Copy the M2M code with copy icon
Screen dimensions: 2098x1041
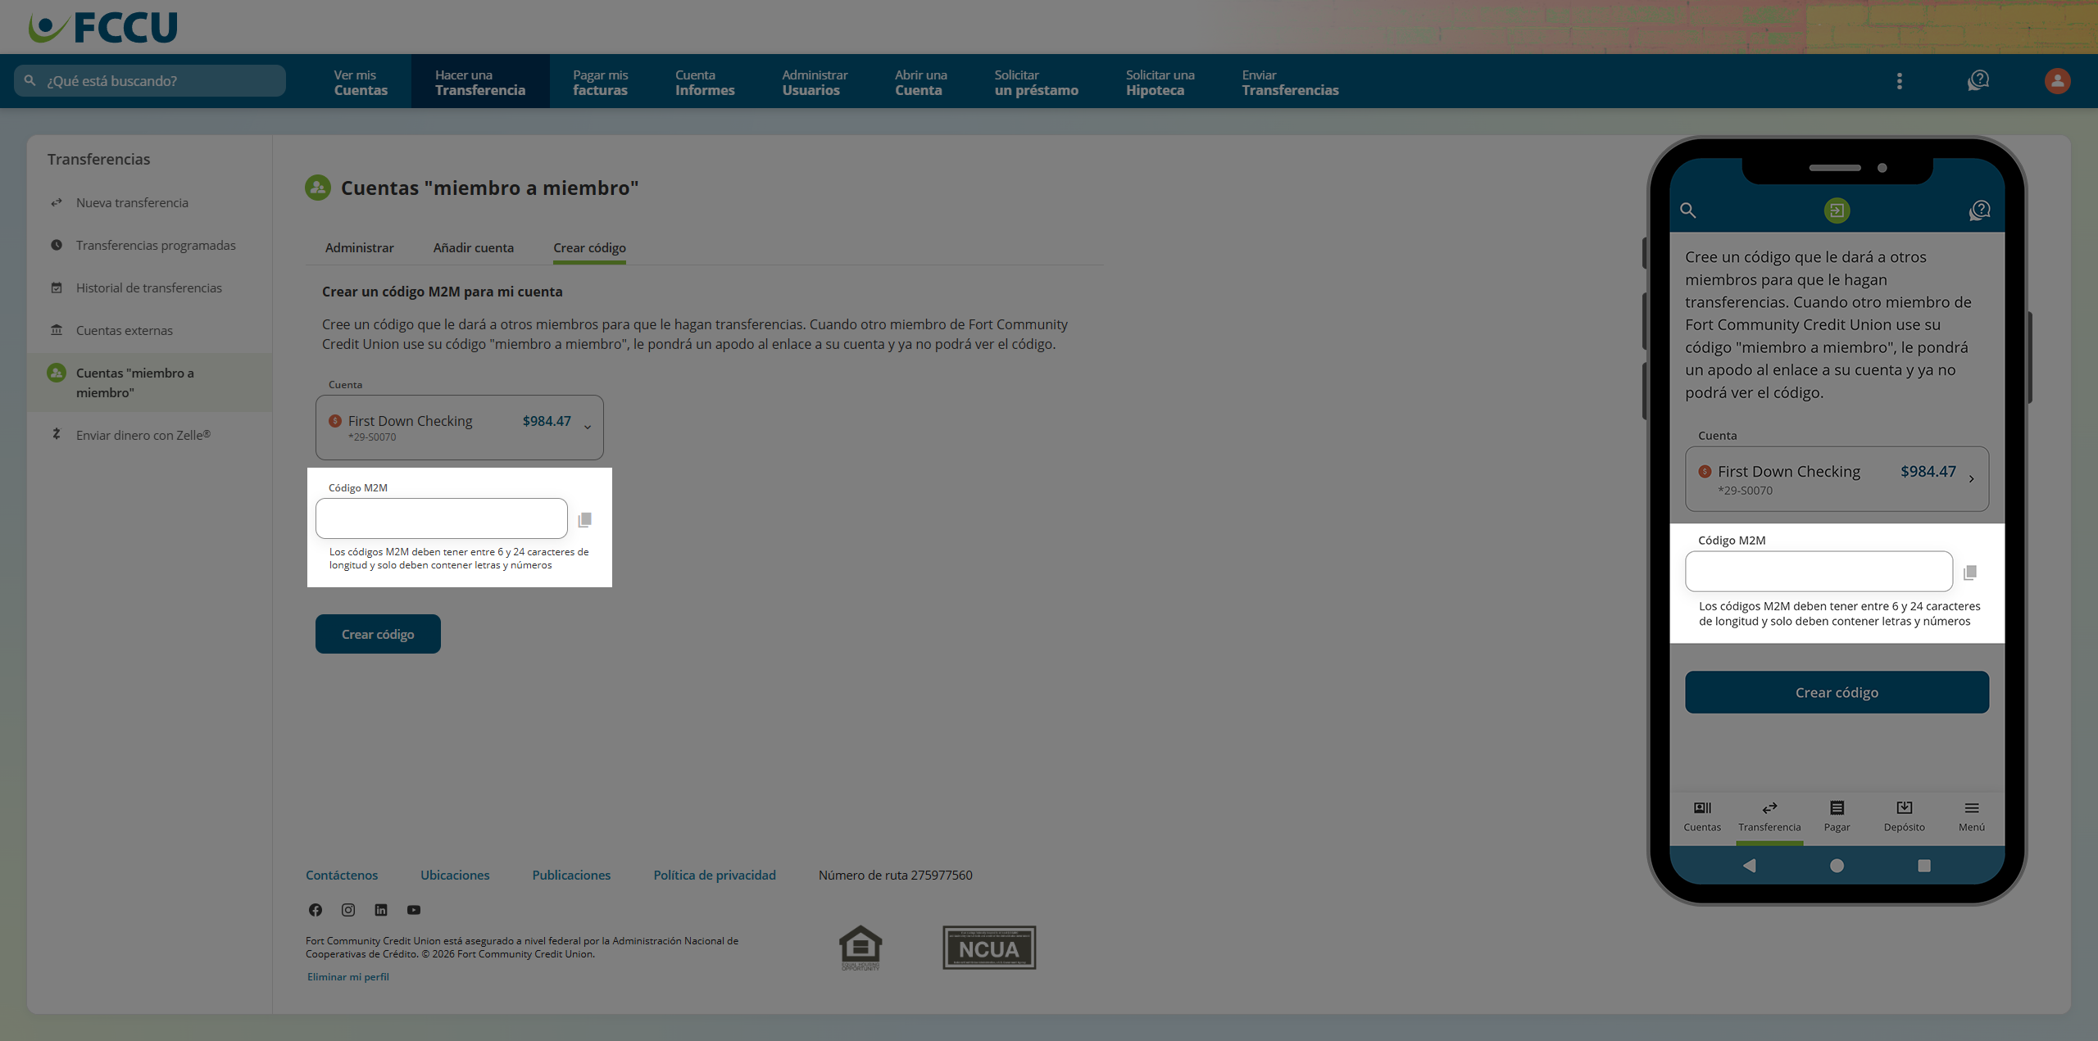[x=584, y=519]
